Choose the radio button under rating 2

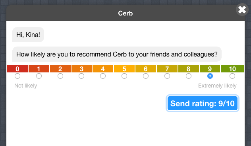(60, 76)
